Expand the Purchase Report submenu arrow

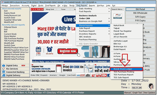point(109,31)
